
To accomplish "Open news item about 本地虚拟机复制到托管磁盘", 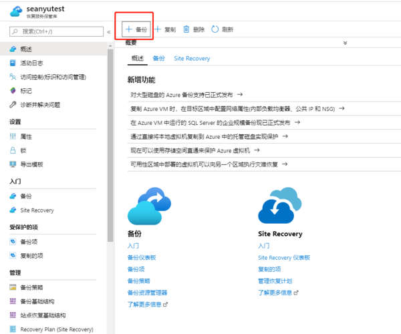I will pos(209,136).
